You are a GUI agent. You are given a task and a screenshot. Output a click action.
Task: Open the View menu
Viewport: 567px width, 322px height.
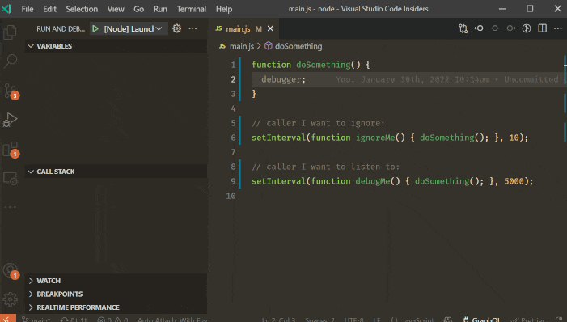click(x=116, y=9)
